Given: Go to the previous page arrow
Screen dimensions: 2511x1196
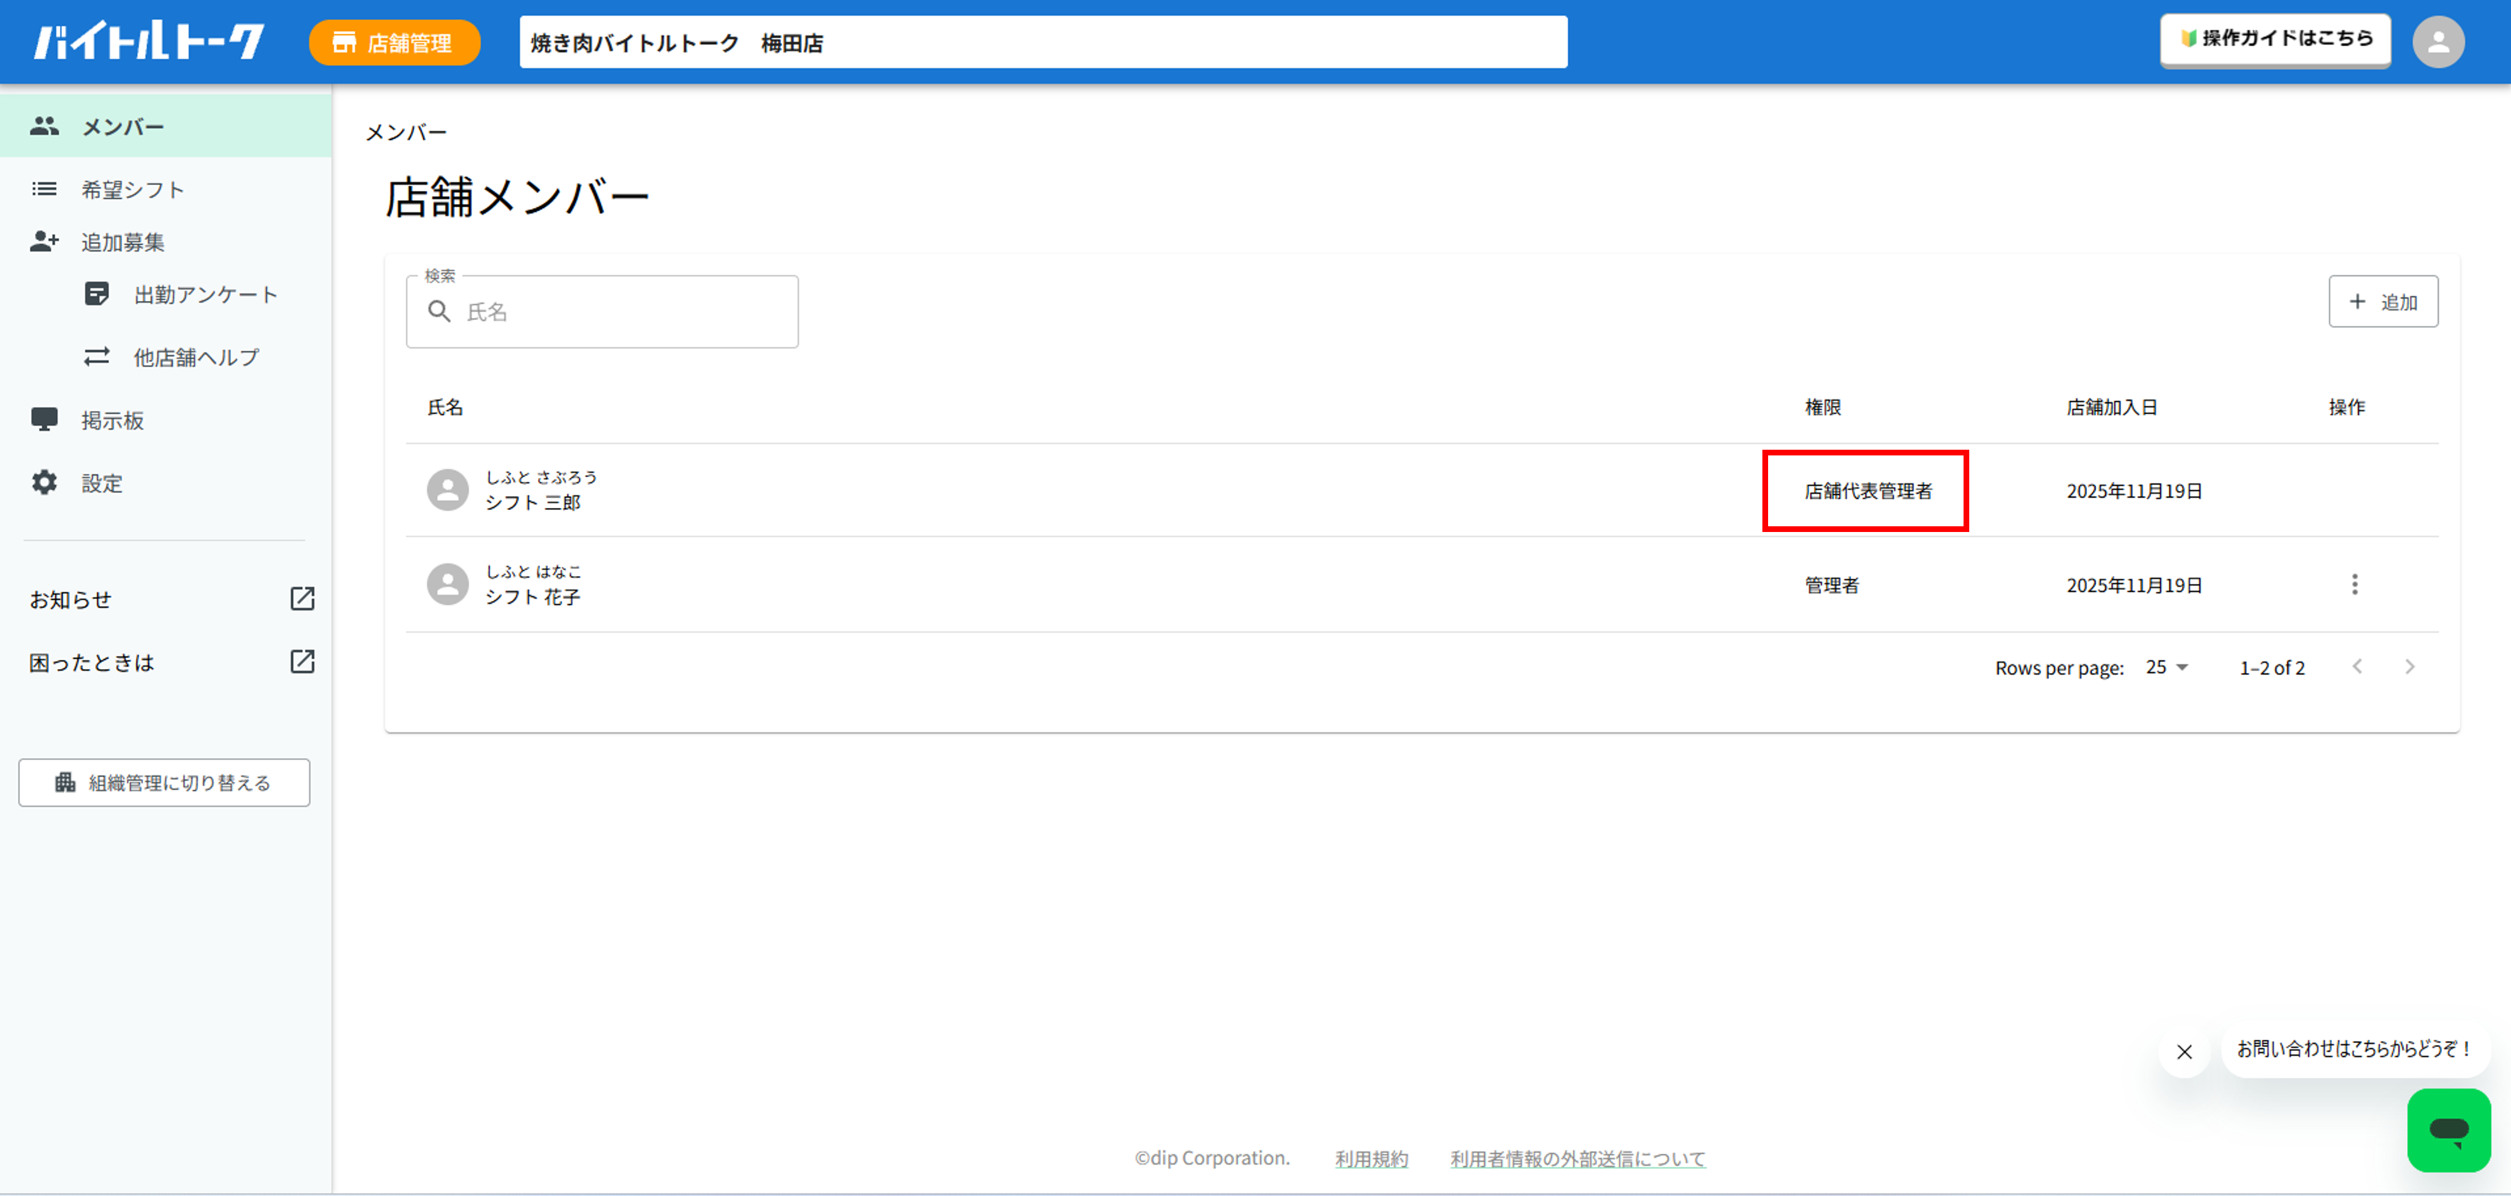Looking at the screenshot, I should (2357, 667).
